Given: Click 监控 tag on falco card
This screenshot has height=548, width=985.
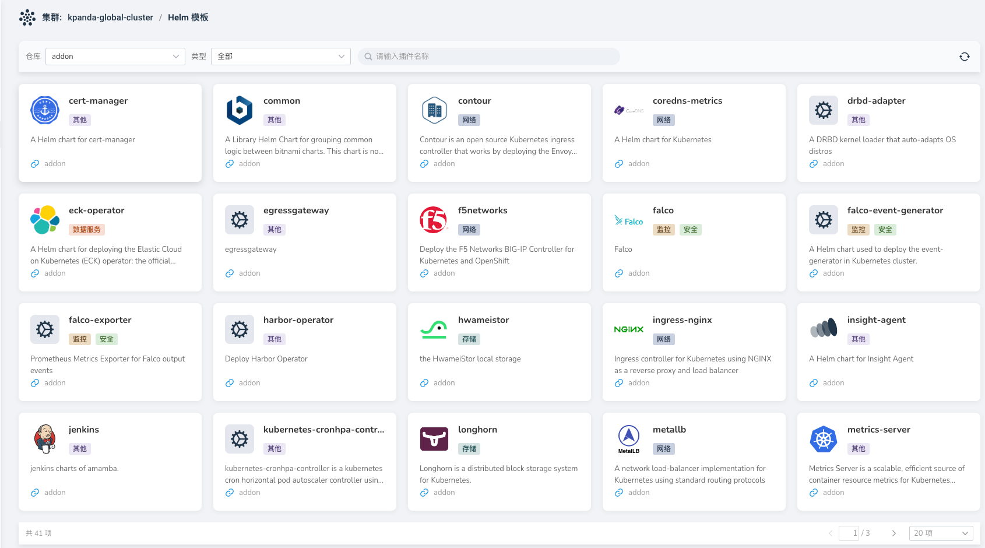Looking at the screenshot, I should pos(664,230).
